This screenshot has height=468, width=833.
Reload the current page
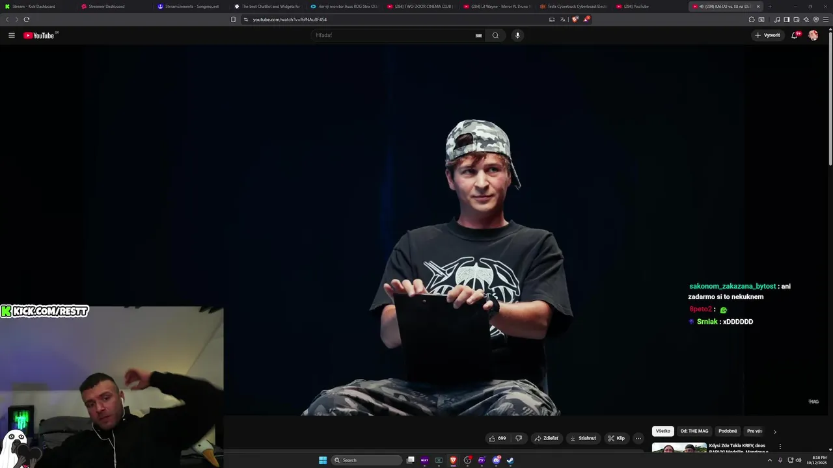click(27, 19)
